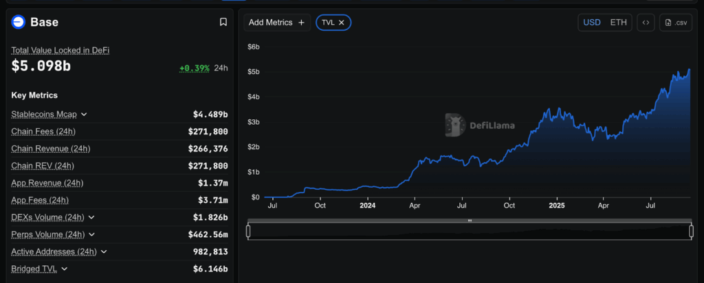
Task: Remove the TVL metric chip
Action: 342,23
